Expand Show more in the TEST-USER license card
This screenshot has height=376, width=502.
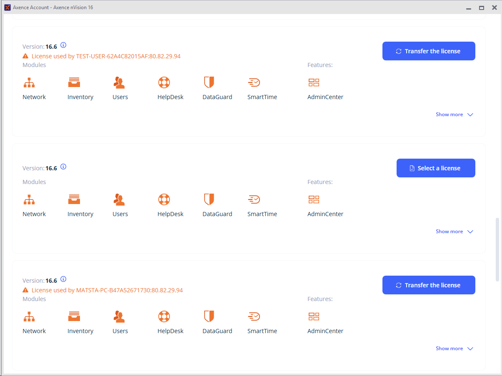coord(454,115)
